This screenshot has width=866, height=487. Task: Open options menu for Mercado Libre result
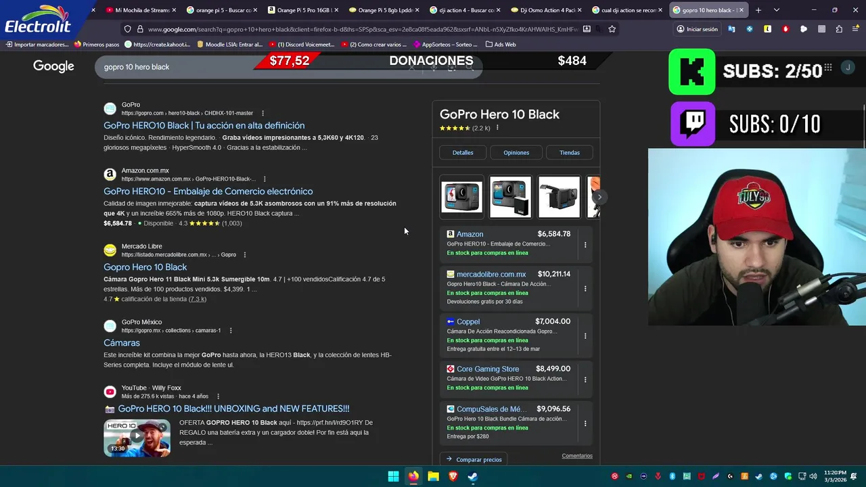(245, 255)
